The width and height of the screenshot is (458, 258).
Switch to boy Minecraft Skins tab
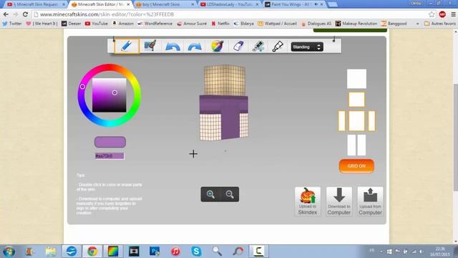point(165,4)
